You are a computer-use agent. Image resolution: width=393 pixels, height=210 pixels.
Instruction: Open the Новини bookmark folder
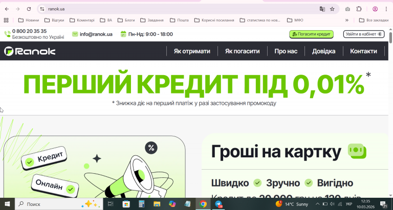[x=29, y=20]
